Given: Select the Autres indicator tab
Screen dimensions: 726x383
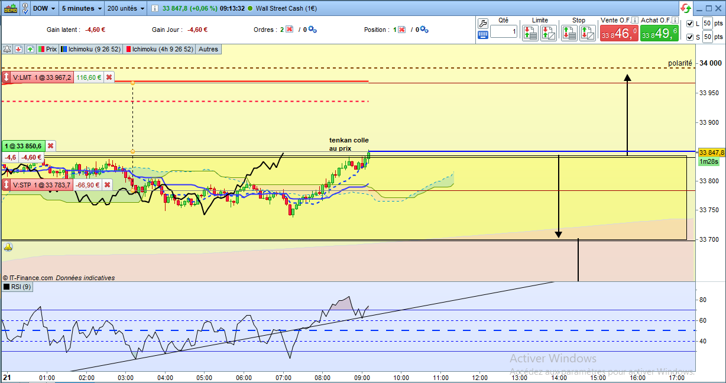Looking at the screenshot, I should pos(208,49).
